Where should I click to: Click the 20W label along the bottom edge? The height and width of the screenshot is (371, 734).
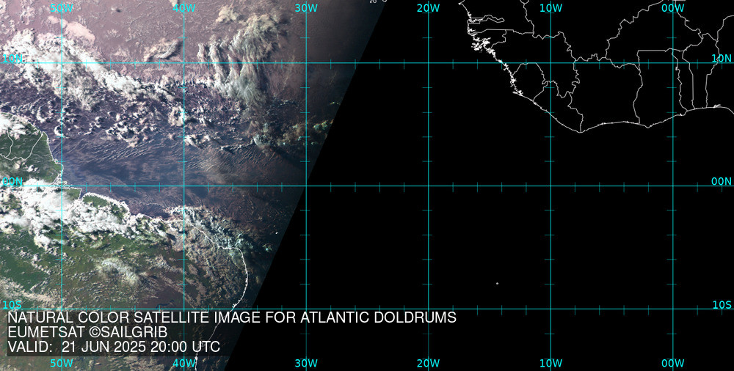[x=429, y=363]
